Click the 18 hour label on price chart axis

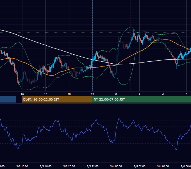(x=46, y=94)
